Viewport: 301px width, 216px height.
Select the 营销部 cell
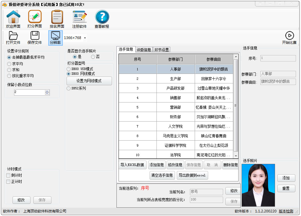coord(176,108)
